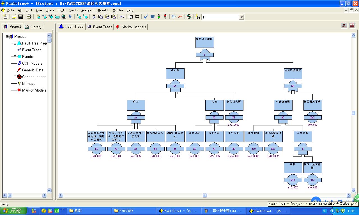
Task: Expand the Consequences tree node
Action: click(15, 77)
